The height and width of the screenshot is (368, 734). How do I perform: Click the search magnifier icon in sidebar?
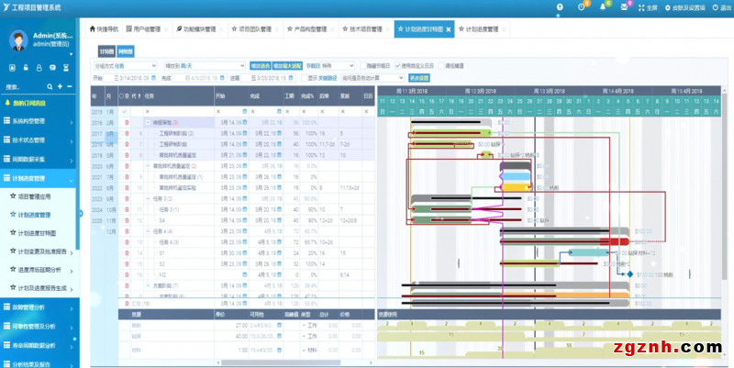pyautogui.click(x=48, y=86)
